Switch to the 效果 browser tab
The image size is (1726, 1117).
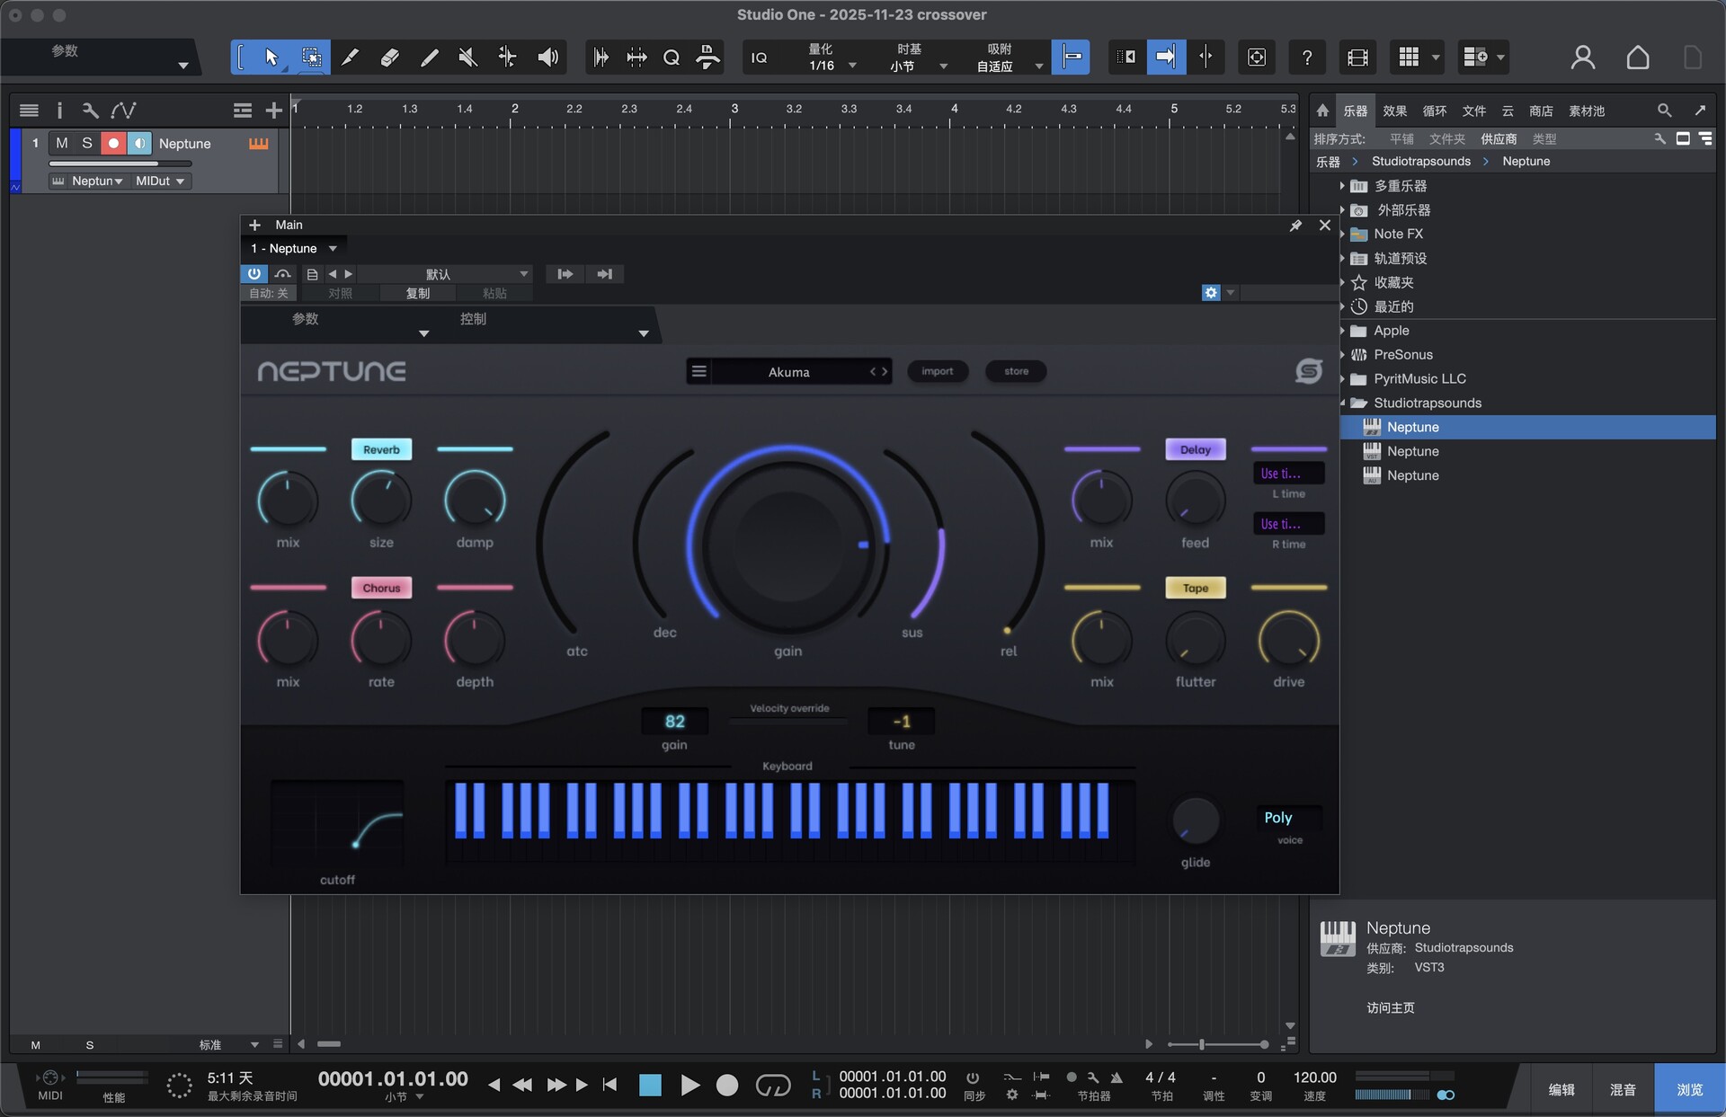click(x=1394, y=111)
